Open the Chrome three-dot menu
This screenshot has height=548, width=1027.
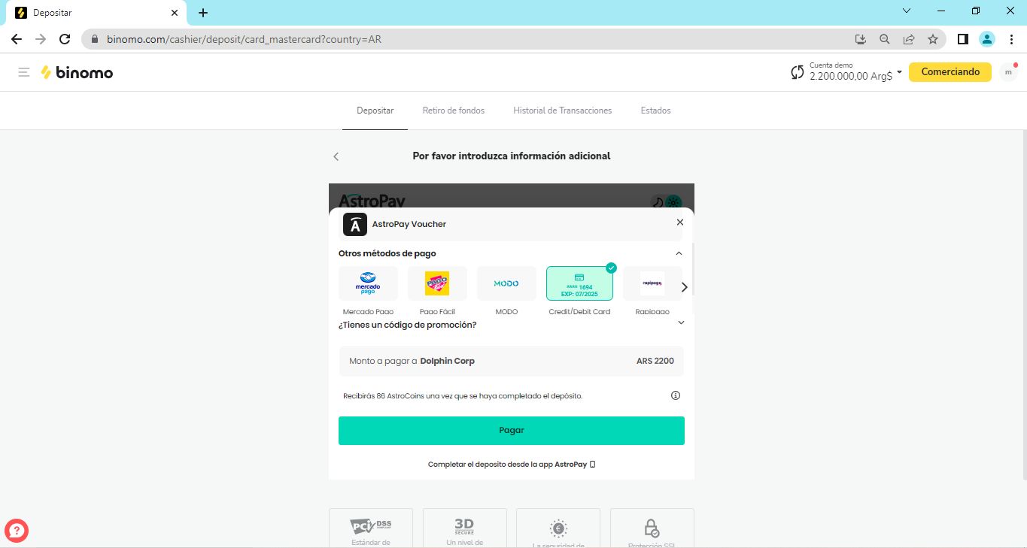(1011, 39)
